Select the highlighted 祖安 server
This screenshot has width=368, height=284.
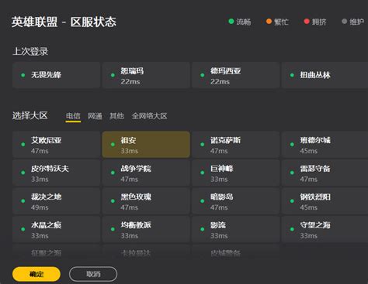click(x=146, y=145)
